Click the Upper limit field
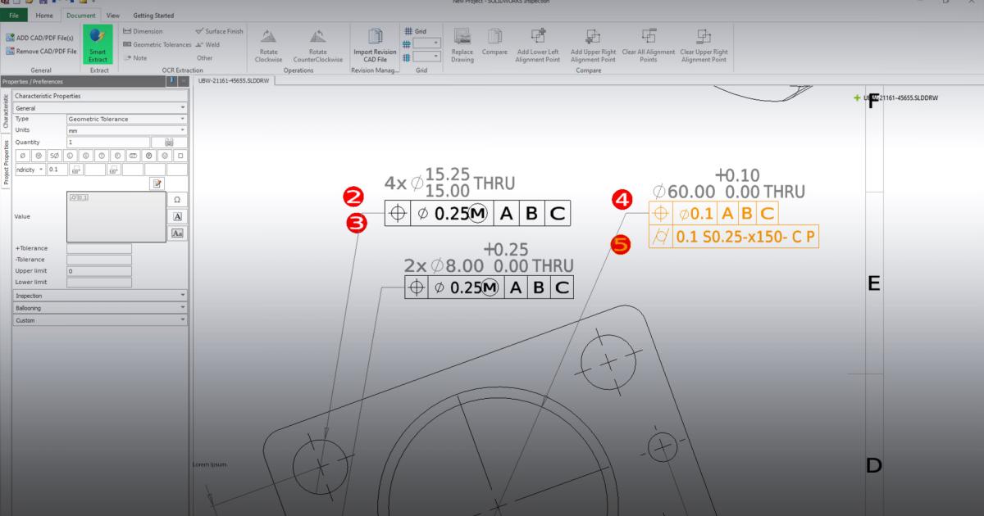Image resolution: width=984 pixels, height=516 pixels. pos(98,270)
